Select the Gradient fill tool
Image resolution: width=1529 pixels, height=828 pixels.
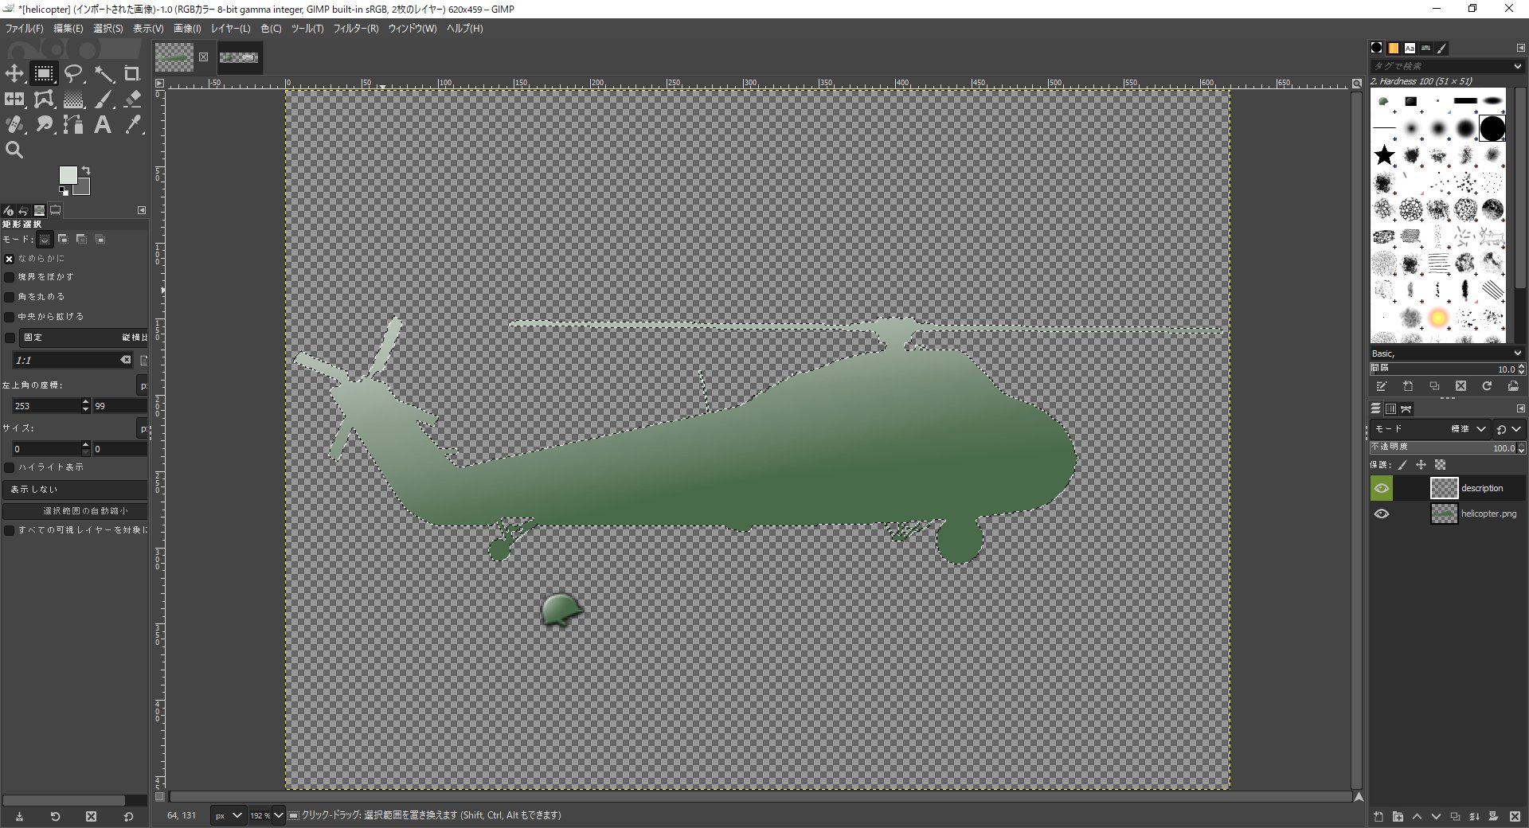[73, 100]
